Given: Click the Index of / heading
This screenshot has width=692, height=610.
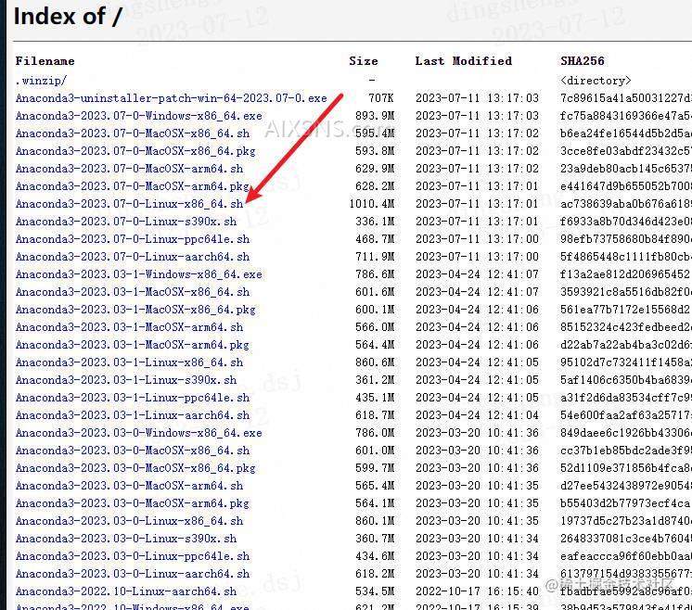Looking at the screenshot, I should click(68, 17).
